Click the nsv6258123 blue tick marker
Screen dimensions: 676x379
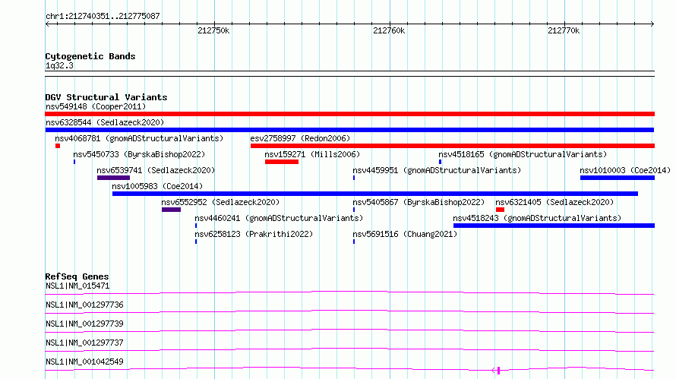196,242
